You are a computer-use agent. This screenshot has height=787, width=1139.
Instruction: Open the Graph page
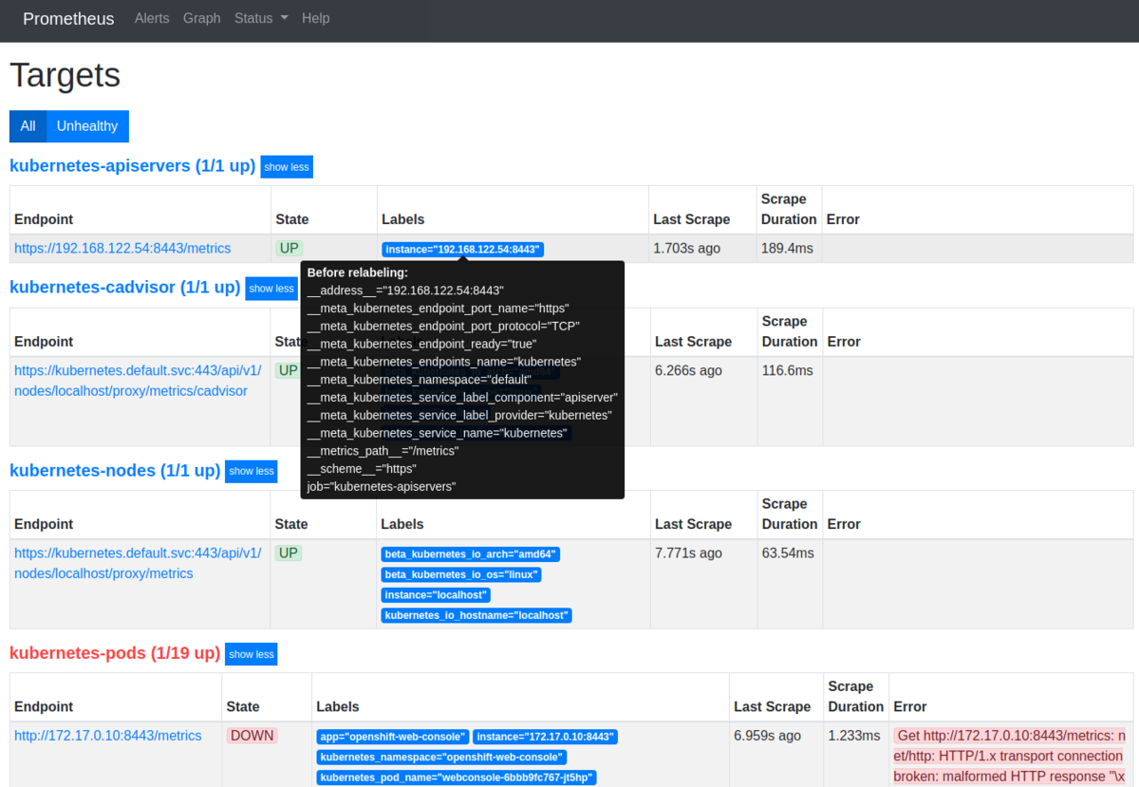click(202, 18)
